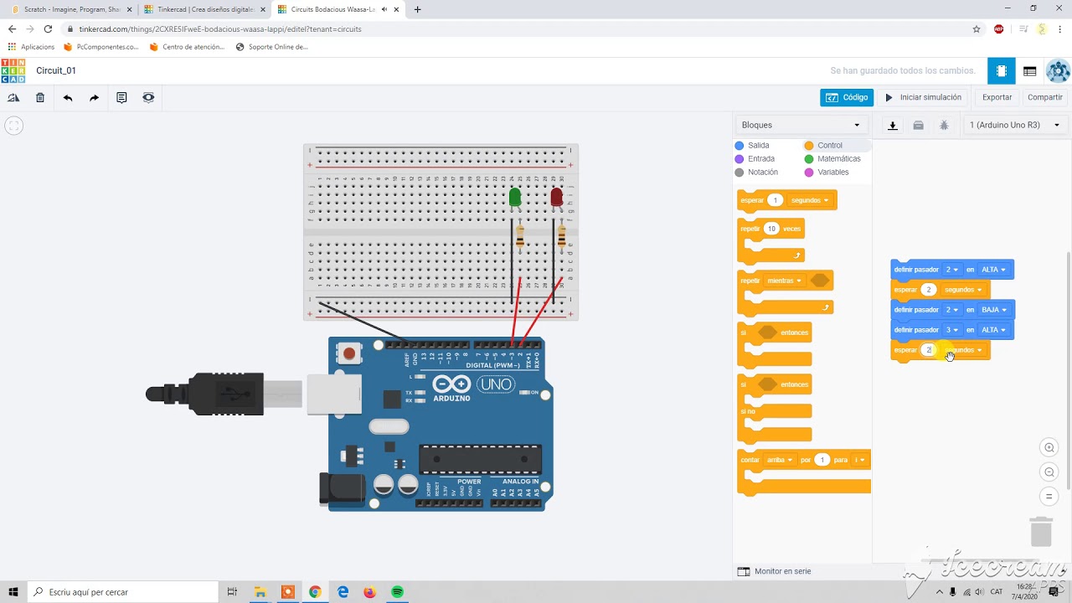
Task: Click the Código button
Action: [x=847, y=98]
